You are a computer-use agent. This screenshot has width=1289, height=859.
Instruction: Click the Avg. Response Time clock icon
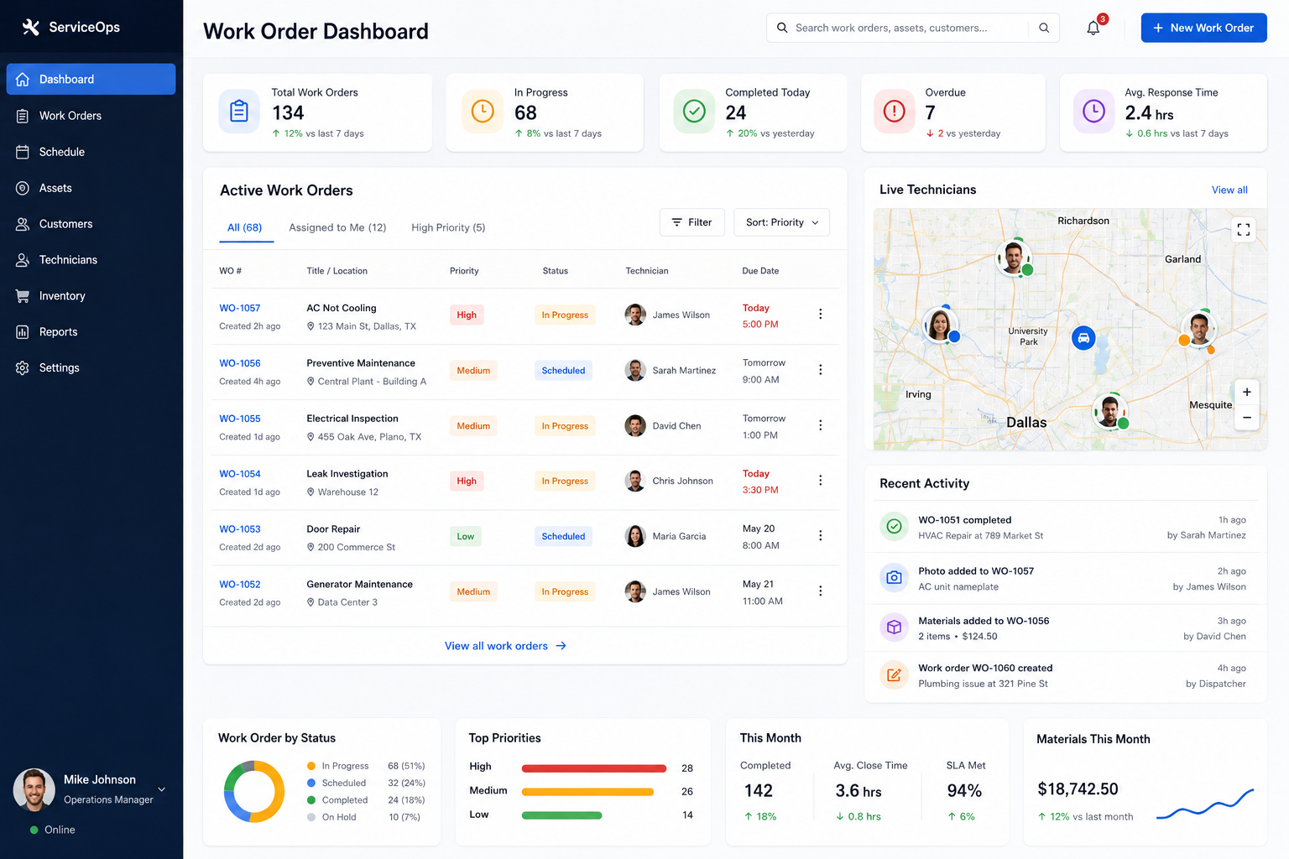(x=1093, y=112)
